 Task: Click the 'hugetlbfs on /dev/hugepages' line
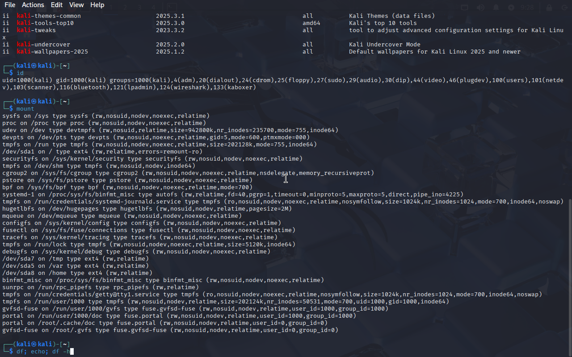click(x=147, y=209)
